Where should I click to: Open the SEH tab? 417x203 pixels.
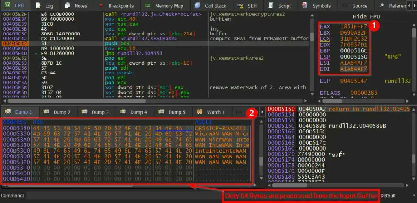tap(248, 6)
